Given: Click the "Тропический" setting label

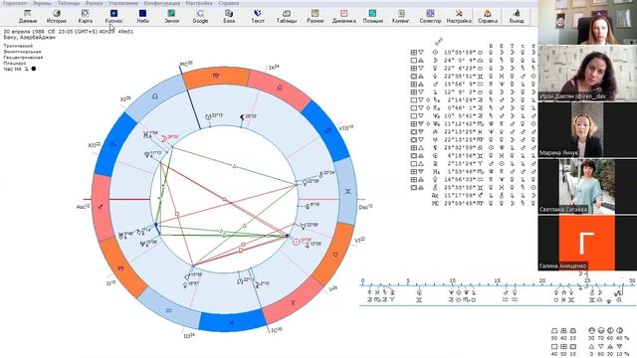Looking at the screenshot, I should 18,46.
